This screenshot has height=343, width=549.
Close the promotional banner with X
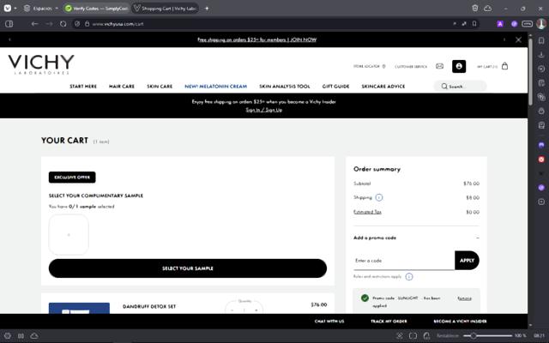click(518, 40)
